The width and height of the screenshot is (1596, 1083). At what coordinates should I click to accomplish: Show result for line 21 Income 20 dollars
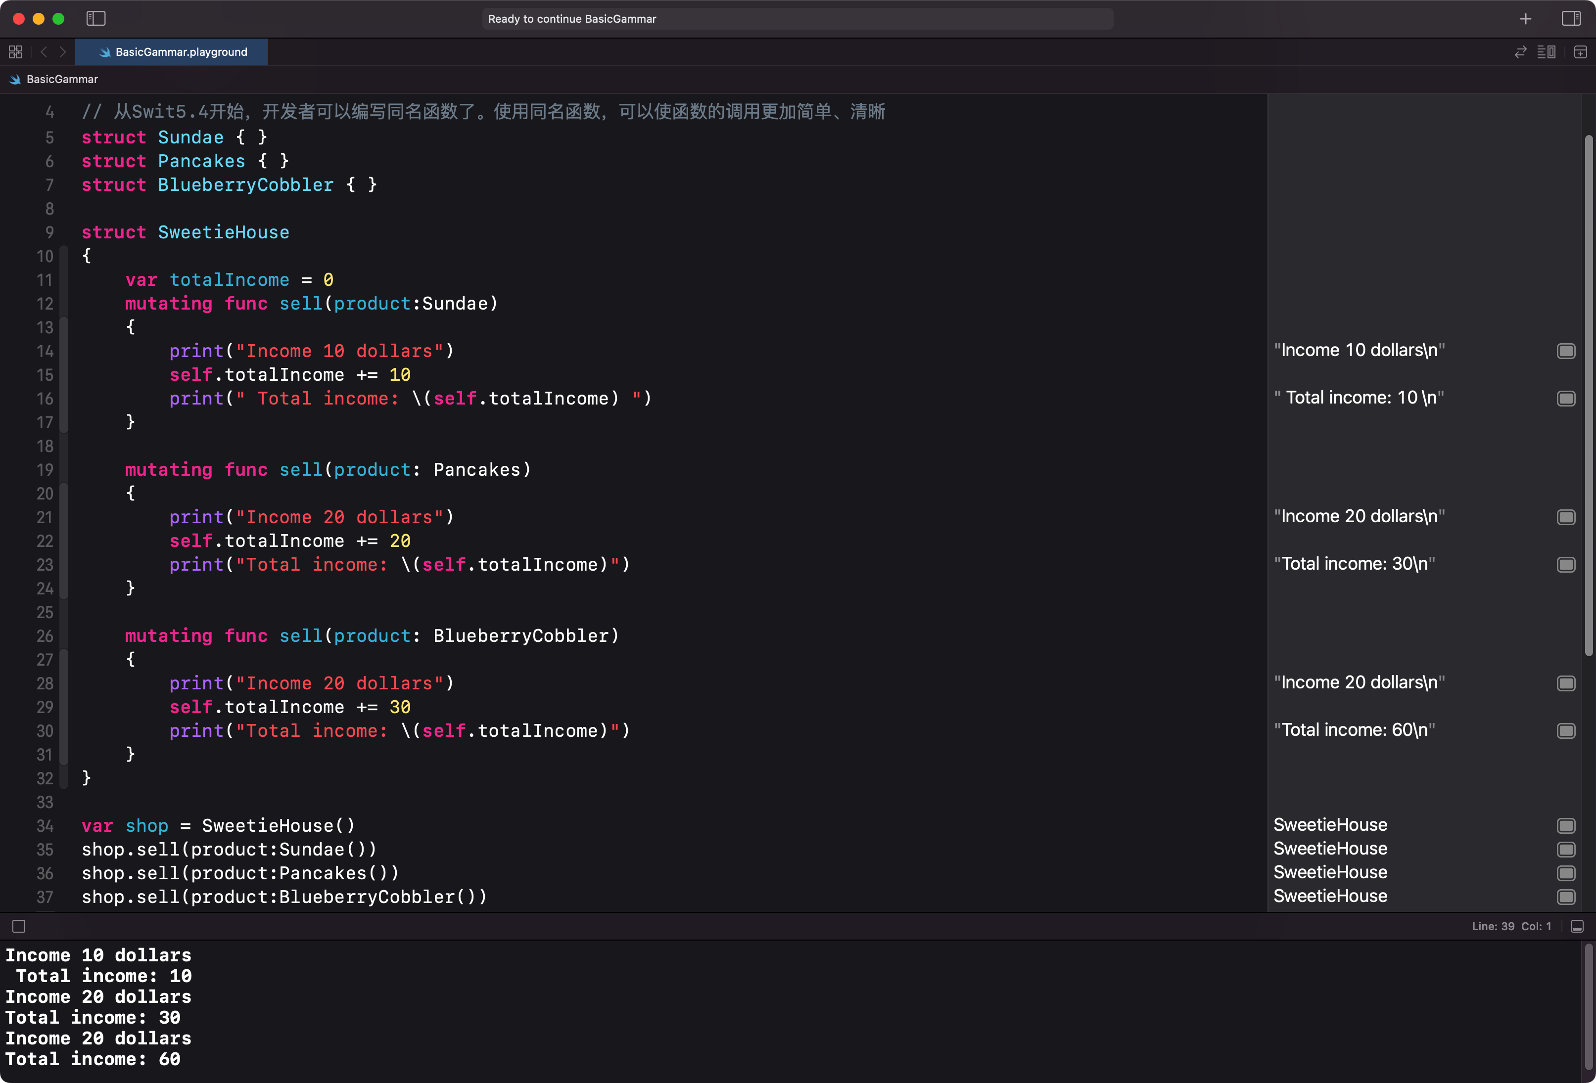pos(1566,517)
